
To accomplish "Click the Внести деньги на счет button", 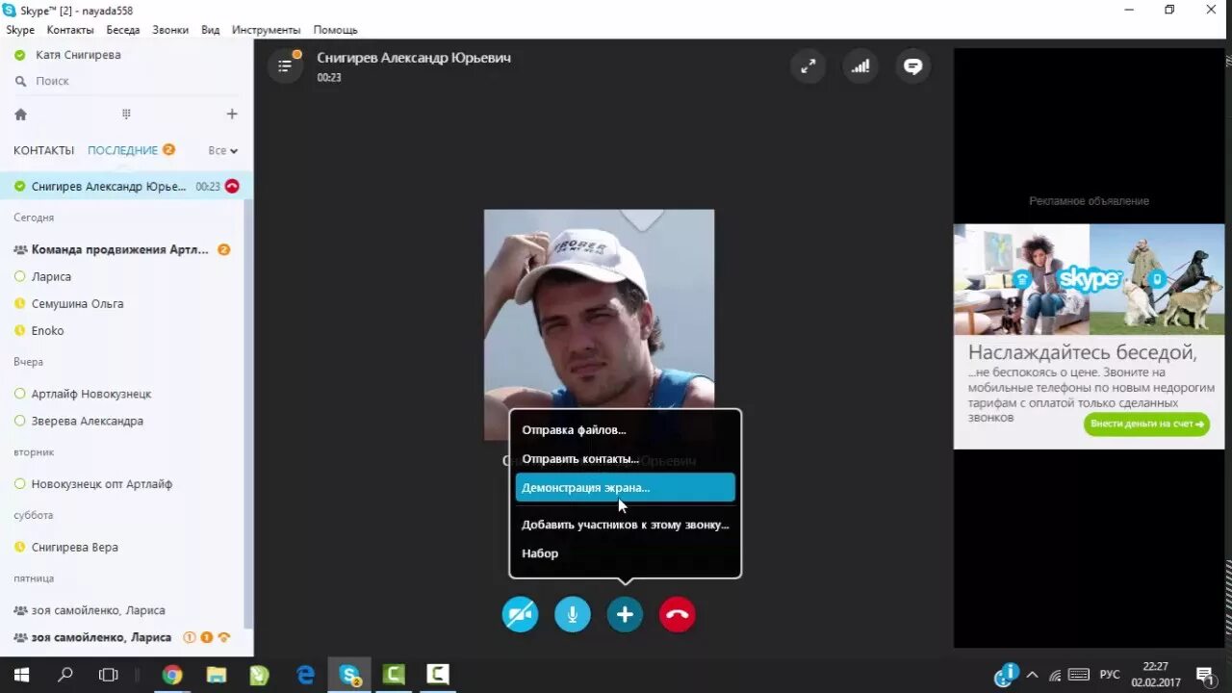I will pos(1146,423).
